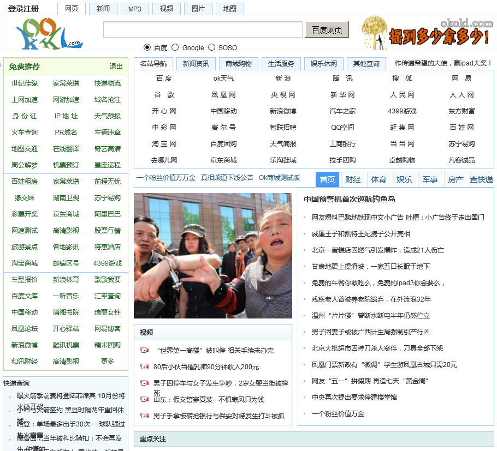Switch to the 财经 news tab
497x451 pixels.
353,179
